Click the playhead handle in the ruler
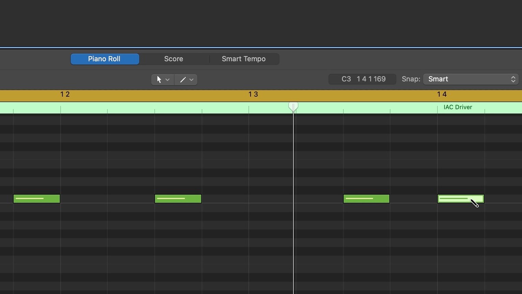Viewport: 522px width, 294px height. click(294, 106)
